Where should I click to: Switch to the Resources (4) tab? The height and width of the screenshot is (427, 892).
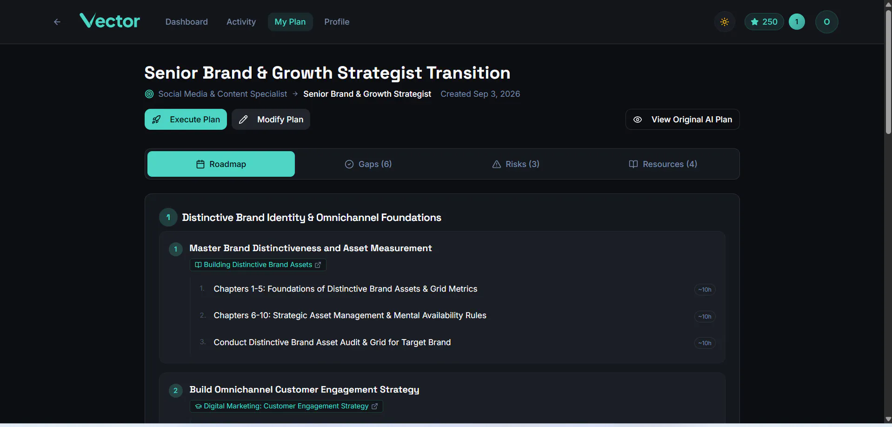[663, 164]
